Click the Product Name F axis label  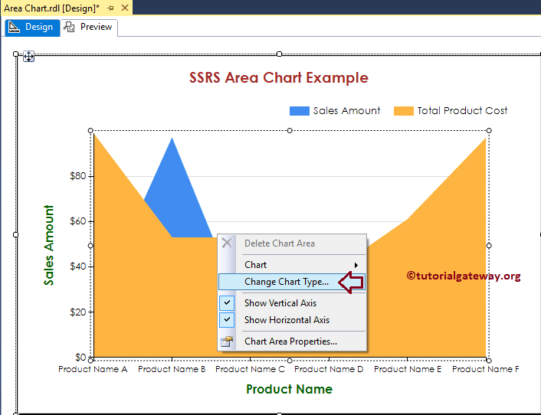[x=486, y=369]
